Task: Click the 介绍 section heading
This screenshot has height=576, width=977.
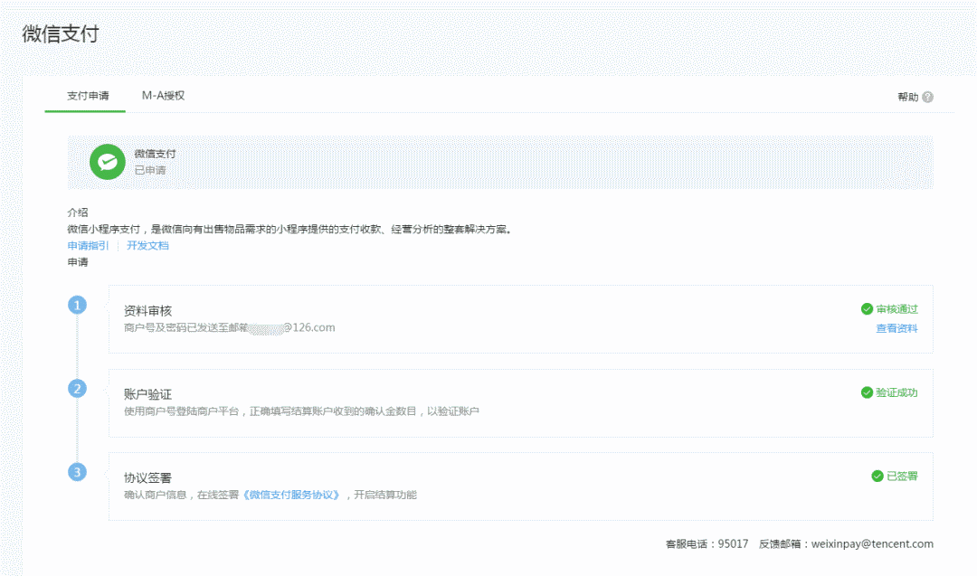Action: tap(77, 212)
